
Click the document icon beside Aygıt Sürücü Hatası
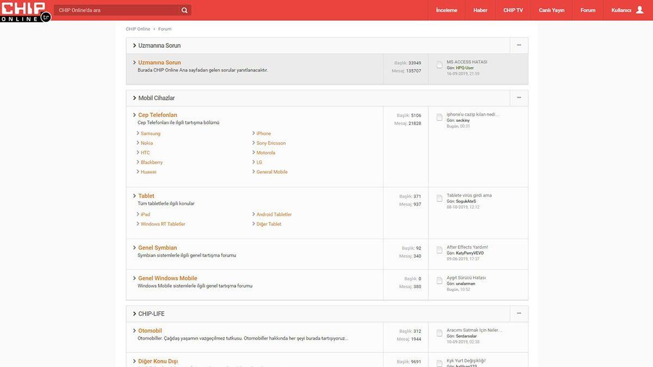tap(439, 279)
